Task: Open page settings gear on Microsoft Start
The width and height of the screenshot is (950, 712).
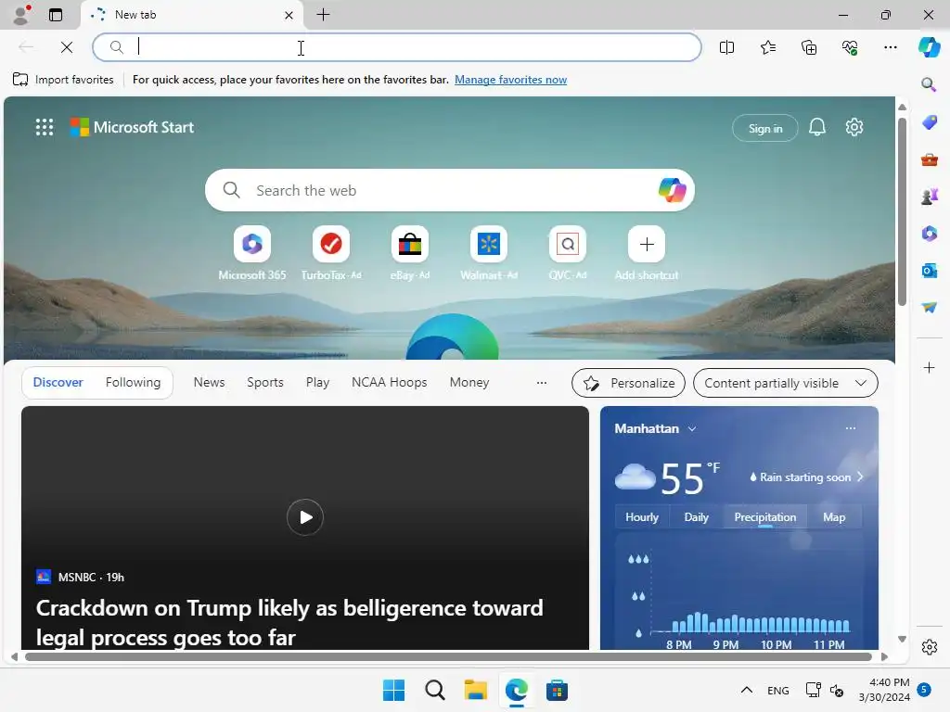Action: 854,127
